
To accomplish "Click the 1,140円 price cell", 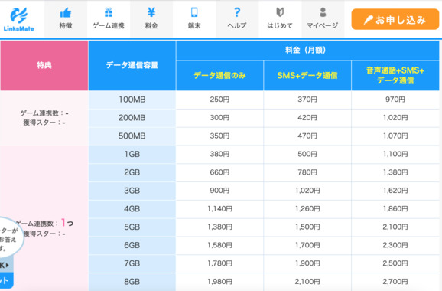I will tap(220, 209).
